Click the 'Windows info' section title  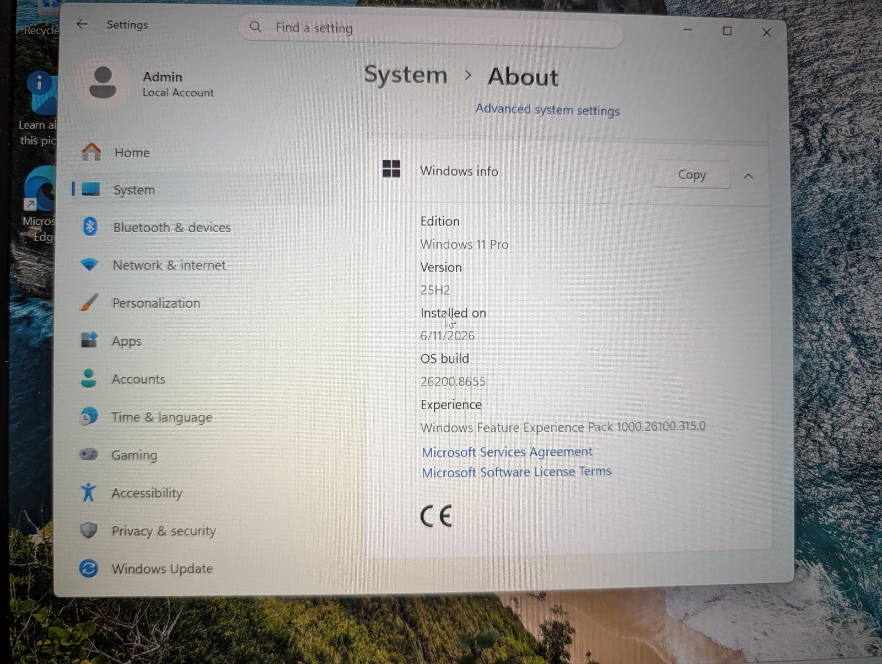click(459, 171)
